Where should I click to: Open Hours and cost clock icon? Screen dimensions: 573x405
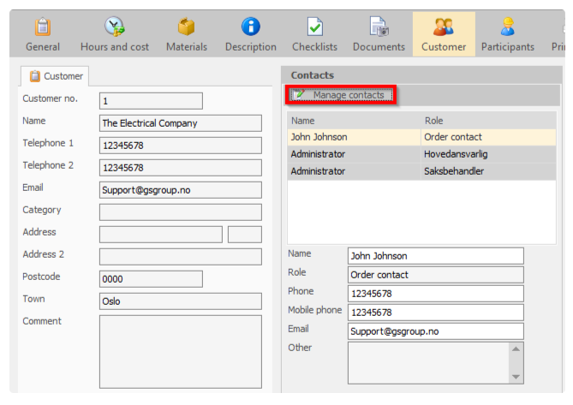pyautogui.click(x=115, y=27)
